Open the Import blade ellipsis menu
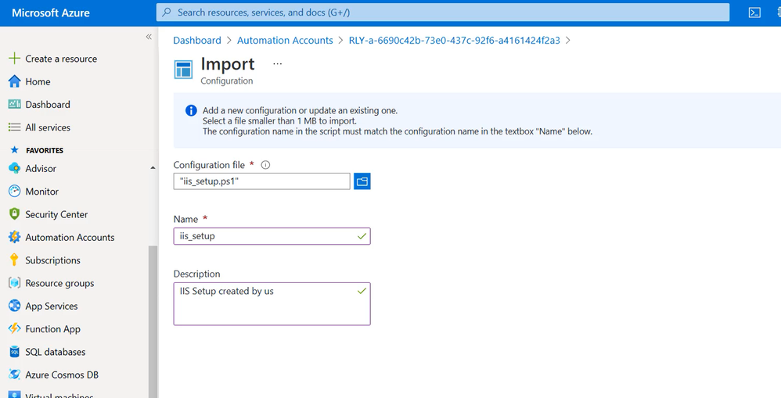Screen dimensions: 781x398 (278, 63)
